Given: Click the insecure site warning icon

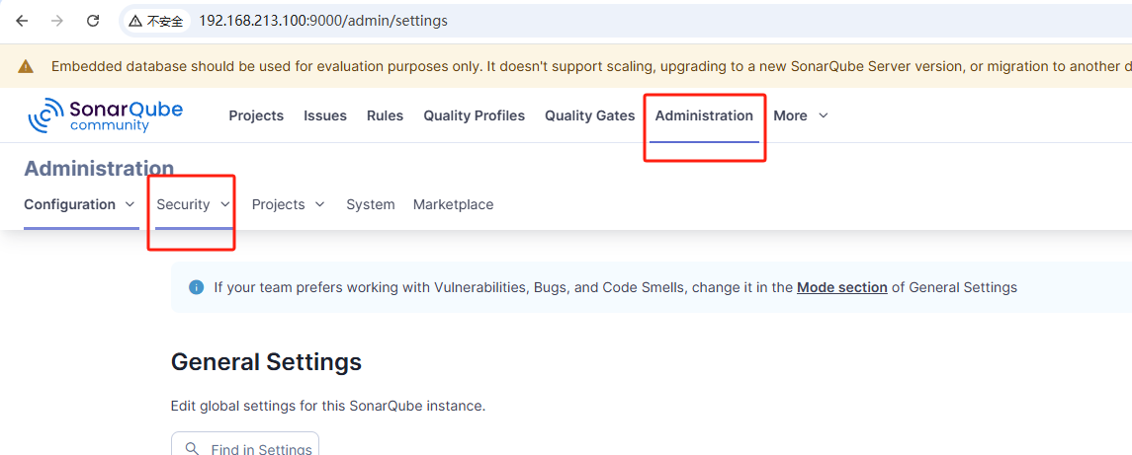Looking at the screenshot, I should pyautogui.click(x=135, y=21).
